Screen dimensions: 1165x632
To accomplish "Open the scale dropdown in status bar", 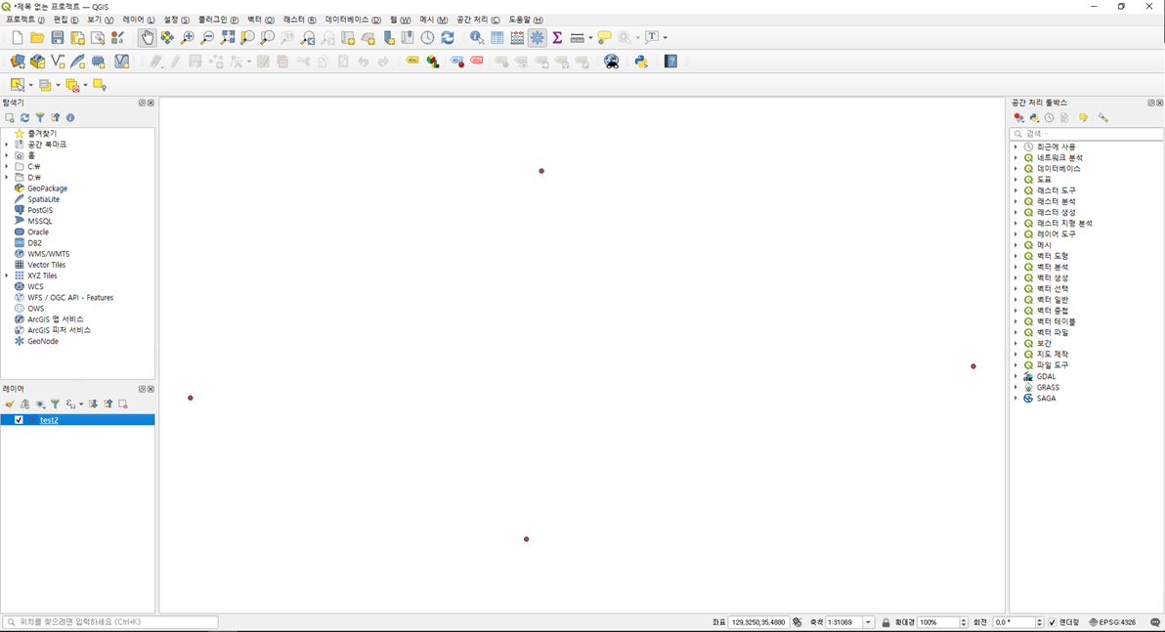I will 868,622.
